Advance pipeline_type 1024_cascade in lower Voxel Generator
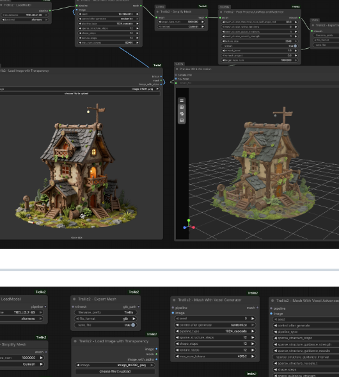The width and height of the screenshot is (339, 377). click(x=253, y=331)
